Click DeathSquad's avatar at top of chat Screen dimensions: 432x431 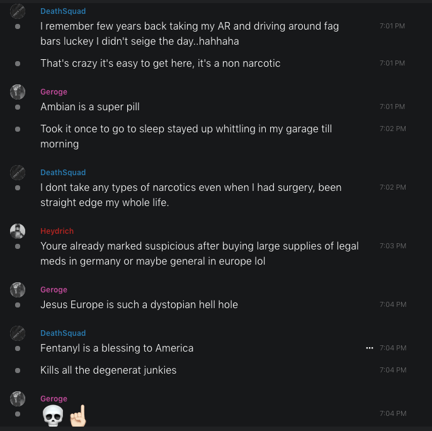tap(18, 11)
